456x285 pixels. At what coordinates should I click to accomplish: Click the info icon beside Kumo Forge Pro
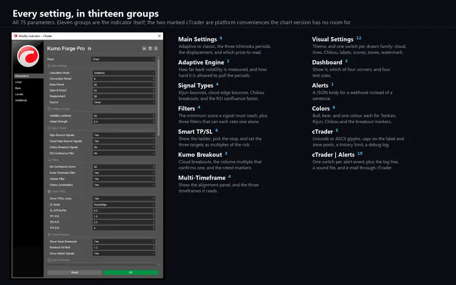point(89,48)
